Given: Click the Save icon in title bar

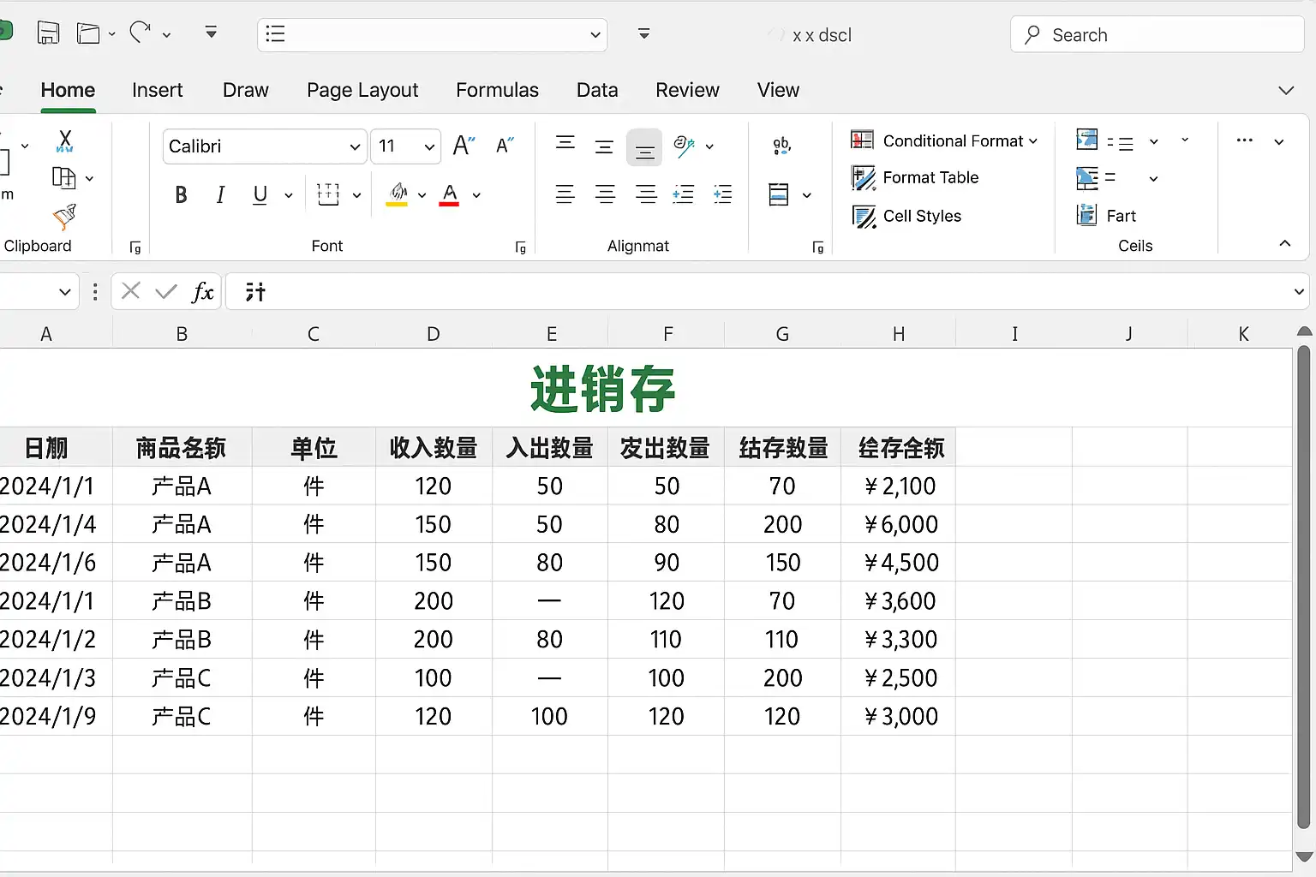Looking at the screenshot, I should point(48,33).
